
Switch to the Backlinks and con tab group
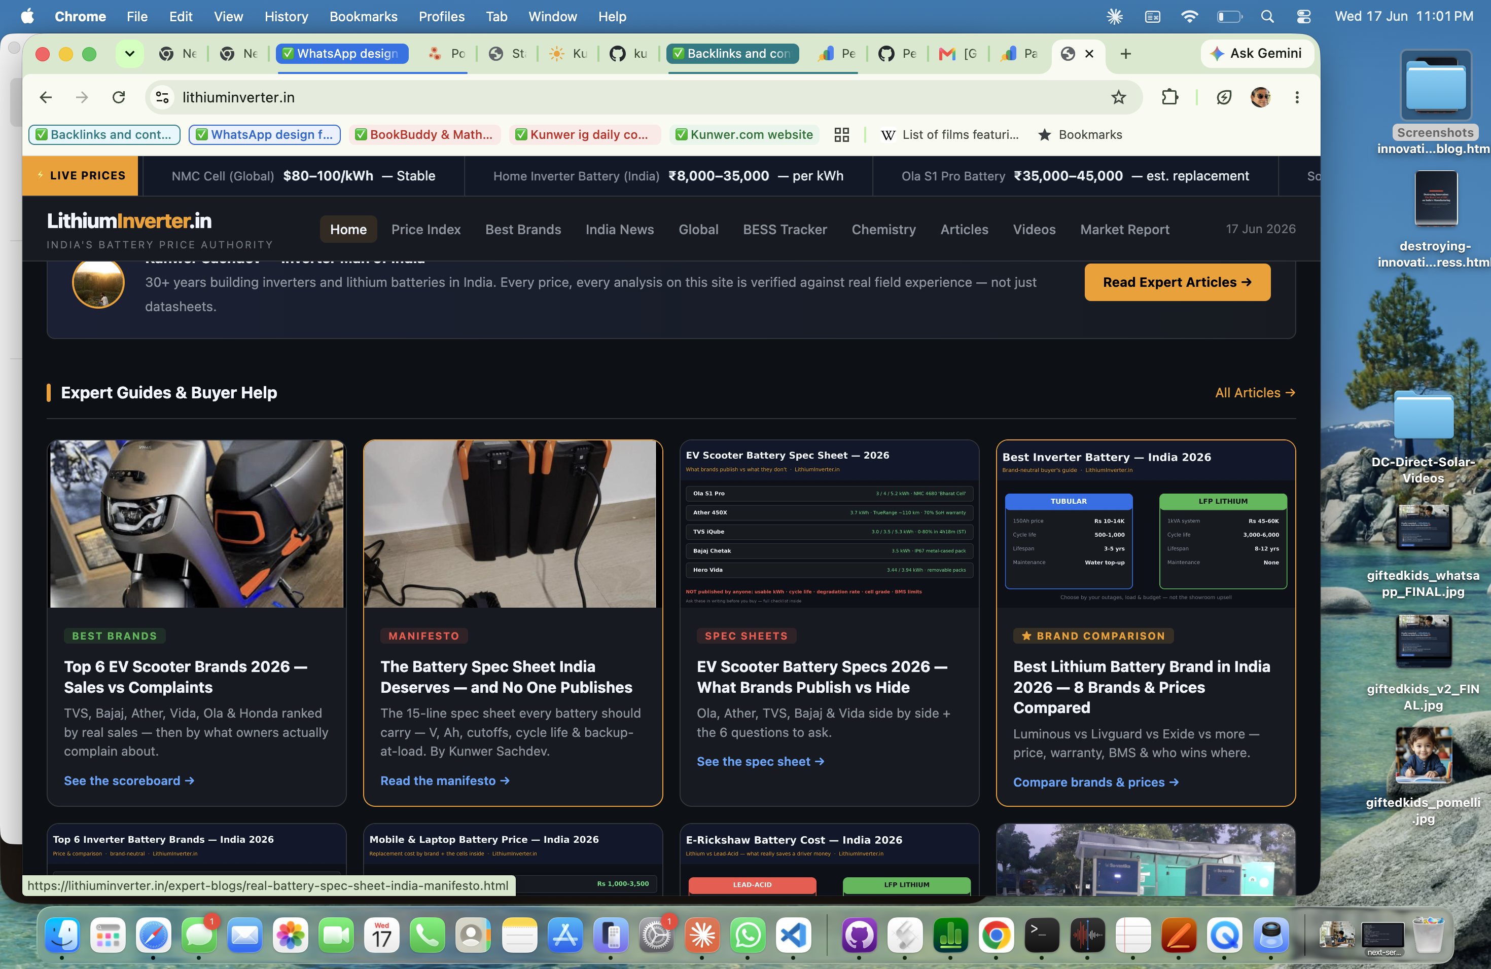point(732,54)
